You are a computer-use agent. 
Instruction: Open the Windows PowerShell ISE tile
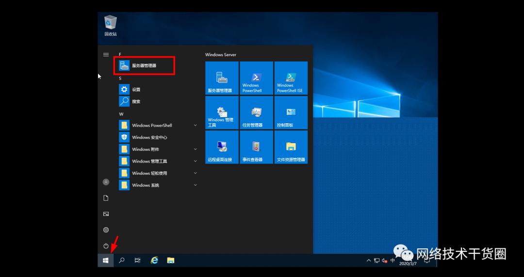tap(291, 78)
